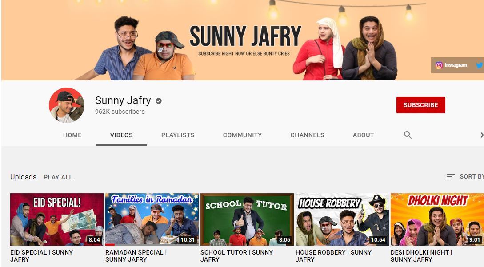Viewport: 484px width, 267px height.
Task: Click the tab bar right arrow chevron
Action: pos(481,135)
